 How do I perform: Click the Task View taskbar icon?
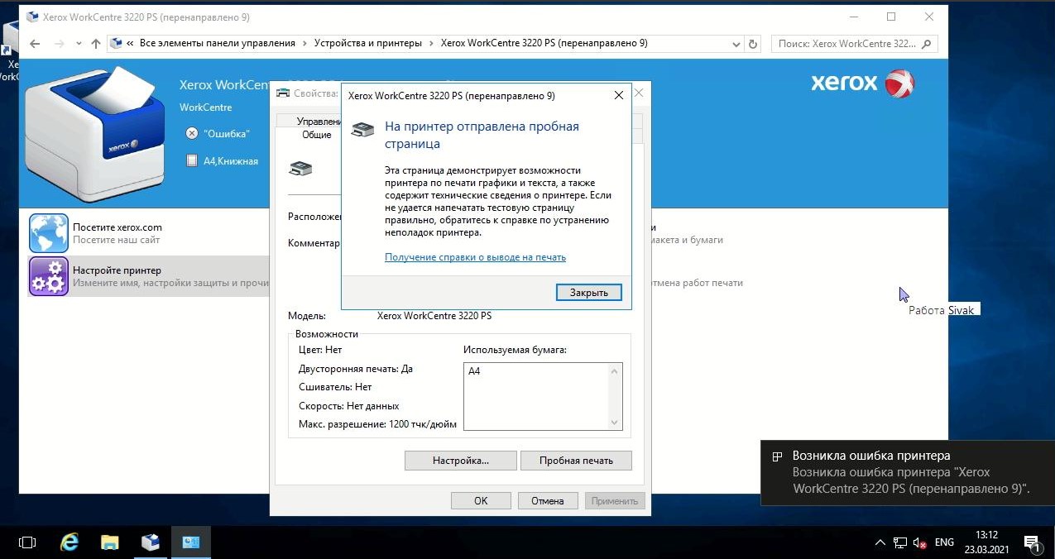coord(27,542)
